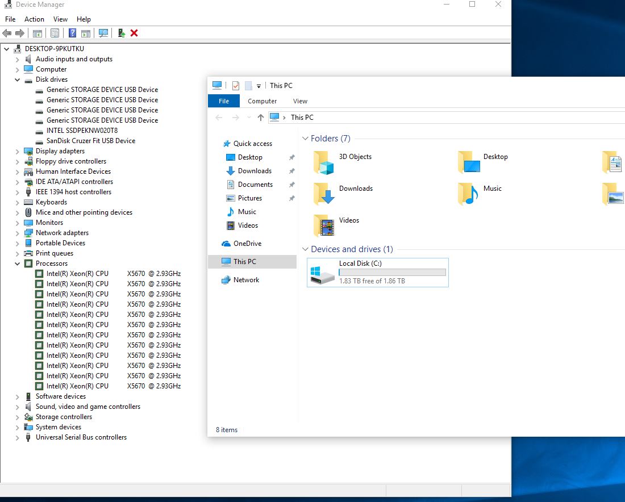625x502 pixels.
Task: Click OneDrive in the navigation pane
Action: tap(247, 244)
